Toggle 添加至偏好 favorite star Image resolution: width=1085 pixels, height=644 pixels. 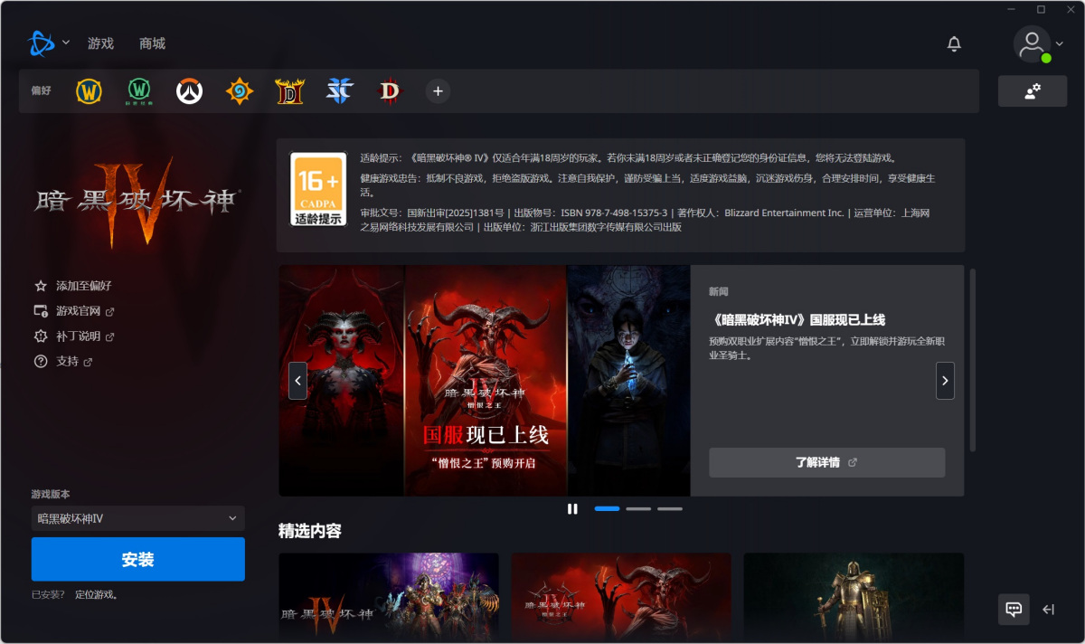point(41,286)
